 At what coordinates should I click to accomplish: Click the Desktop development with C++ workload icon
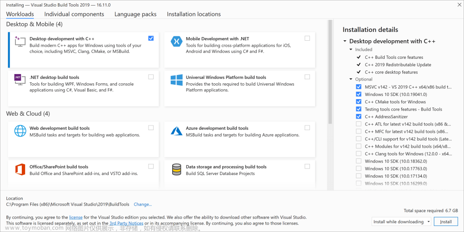pos(20,41)
